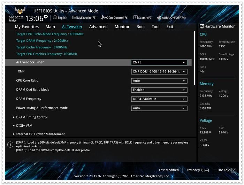Click the settings gear beside the clock
Screen dimensions: 244x185
(x=46, y=16)
